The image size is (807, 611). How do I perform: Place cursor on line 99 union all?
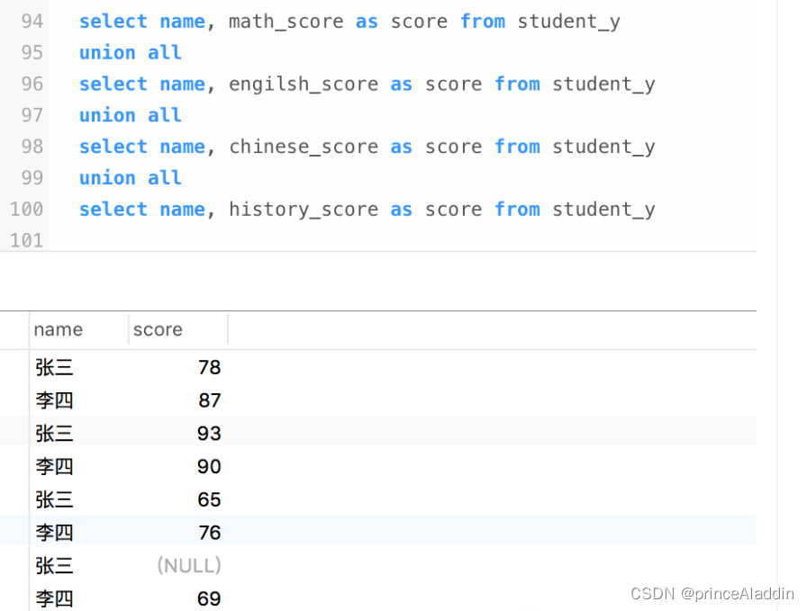131,178
